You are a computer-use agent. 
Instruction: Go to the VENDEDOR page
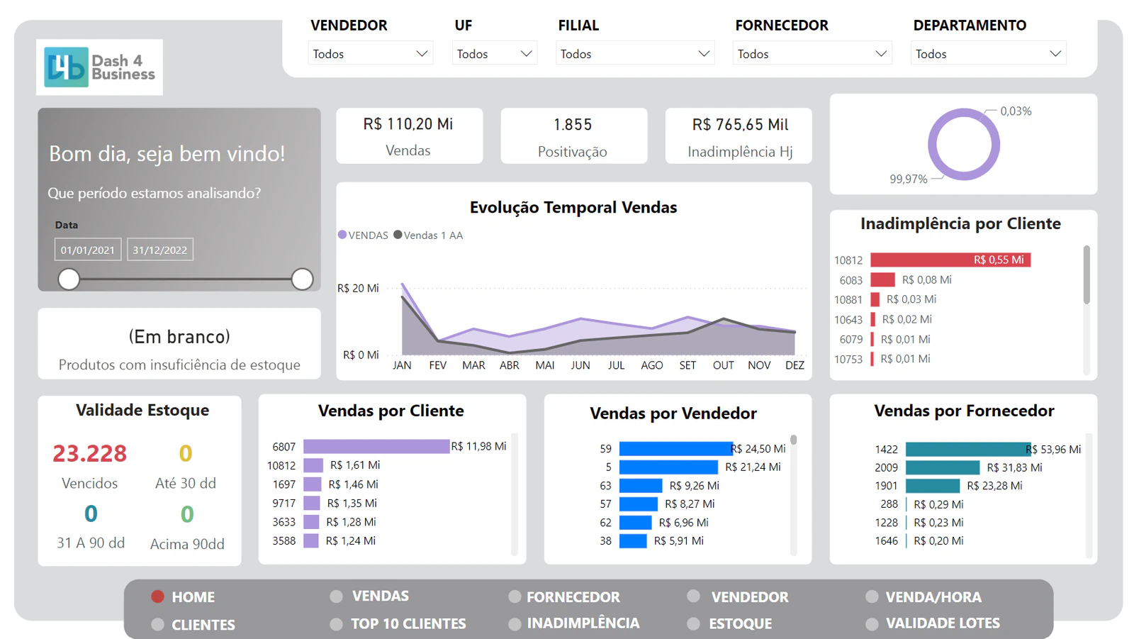[749, 596]
